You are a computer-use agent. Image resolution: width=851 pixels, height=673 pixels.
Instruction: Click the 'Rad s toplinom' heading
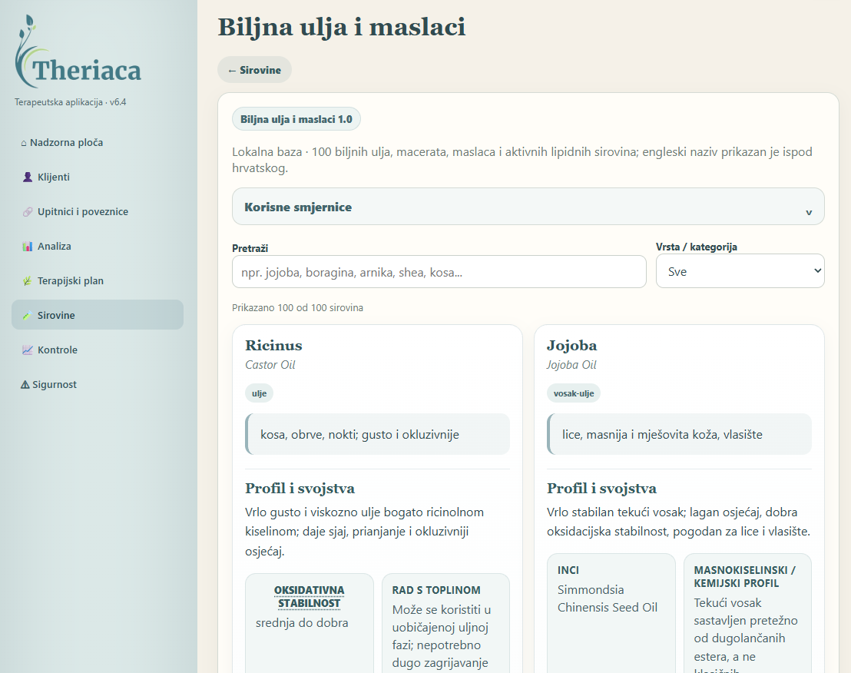point(436,590)
